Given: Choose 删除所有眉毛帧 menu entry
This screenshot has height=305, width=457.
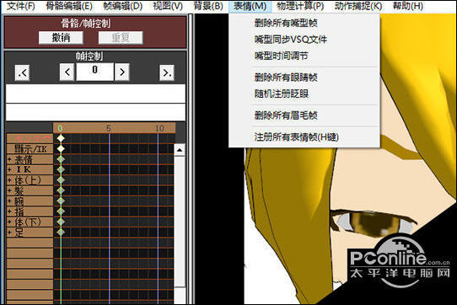Looking at the screenshot, I should [x=286, y=115].
